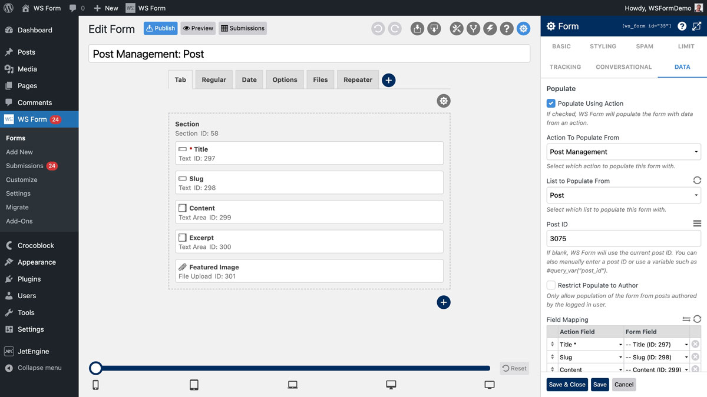Image resolution: width=707 pixels, height=397 pixels.
Task: Enable Restrict Populate to Author
Action: tap(550, 285)
